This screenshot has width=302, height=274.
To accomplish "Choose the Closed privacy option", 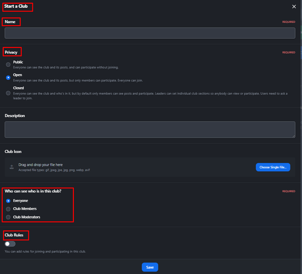I will 8,93.
